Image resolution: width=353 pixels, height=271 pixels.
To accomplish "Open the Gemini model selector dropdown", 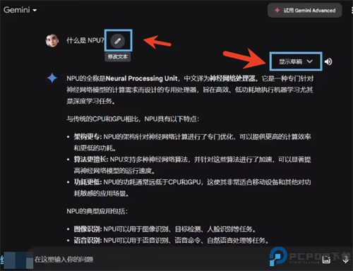I will pos(20,10).
